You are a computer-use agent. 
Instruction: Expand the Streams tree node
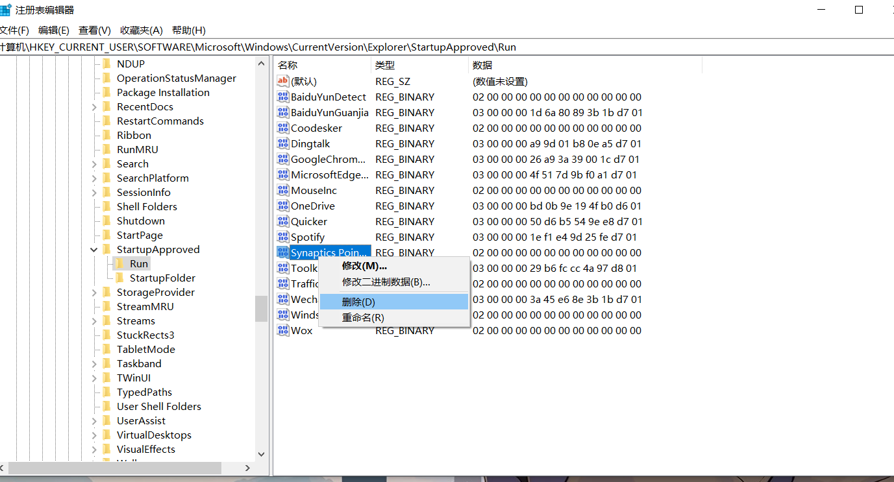[x=94, y=321]
